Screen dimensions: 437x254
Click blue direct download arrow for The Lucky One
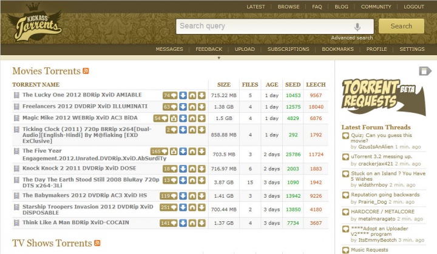[183, 96]
